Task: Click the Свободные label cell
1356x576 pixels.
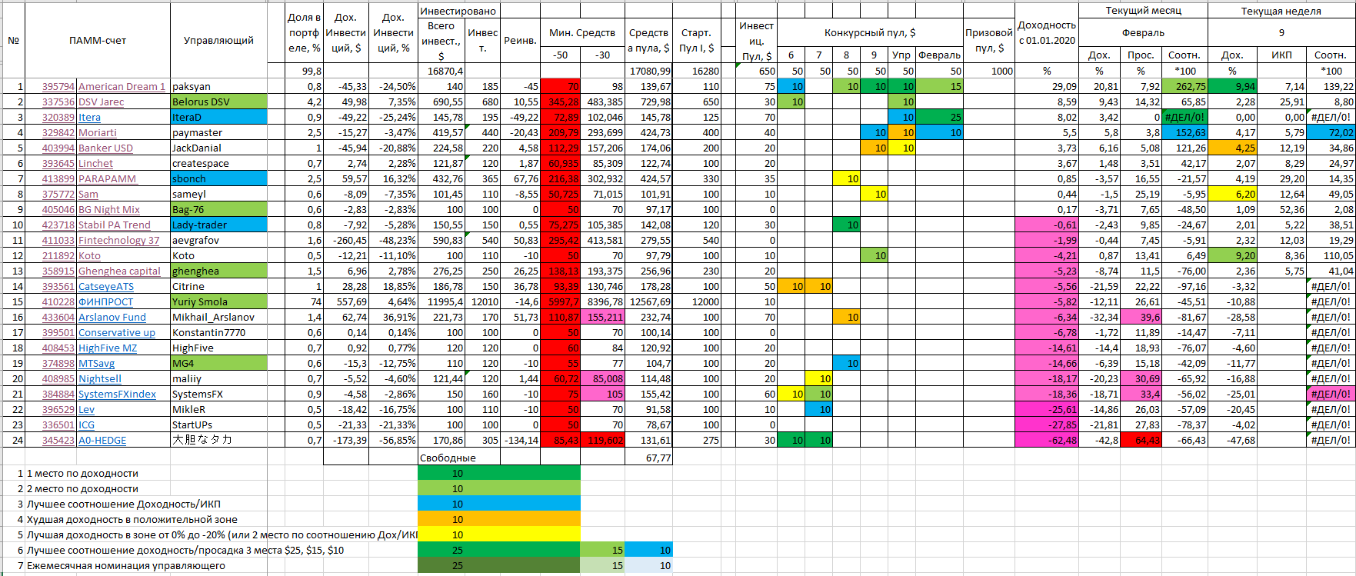Action: 448,458
